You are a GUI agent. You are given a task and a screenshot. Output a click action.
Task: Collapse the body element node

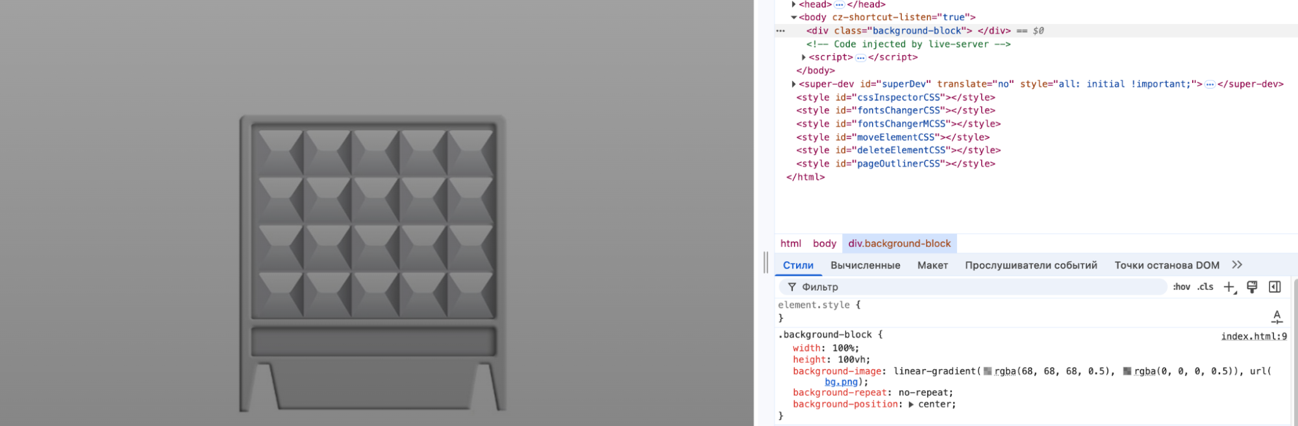(x=793, y=18)
